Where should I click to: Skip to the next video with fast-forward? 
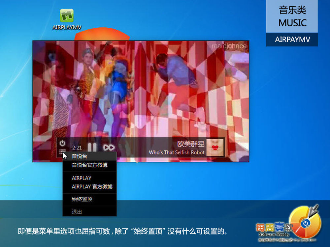click(109, 148)
